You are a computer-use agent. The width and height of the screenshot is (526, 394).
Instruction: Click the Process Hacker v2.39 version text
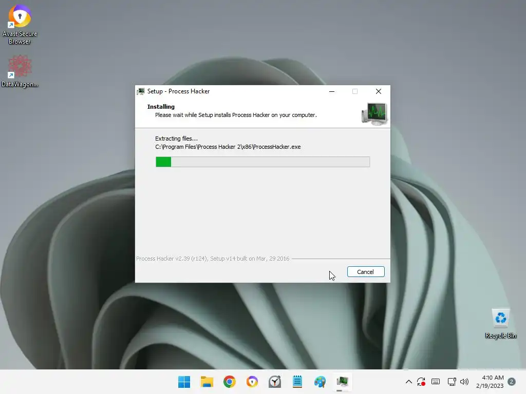click(213, 259)
